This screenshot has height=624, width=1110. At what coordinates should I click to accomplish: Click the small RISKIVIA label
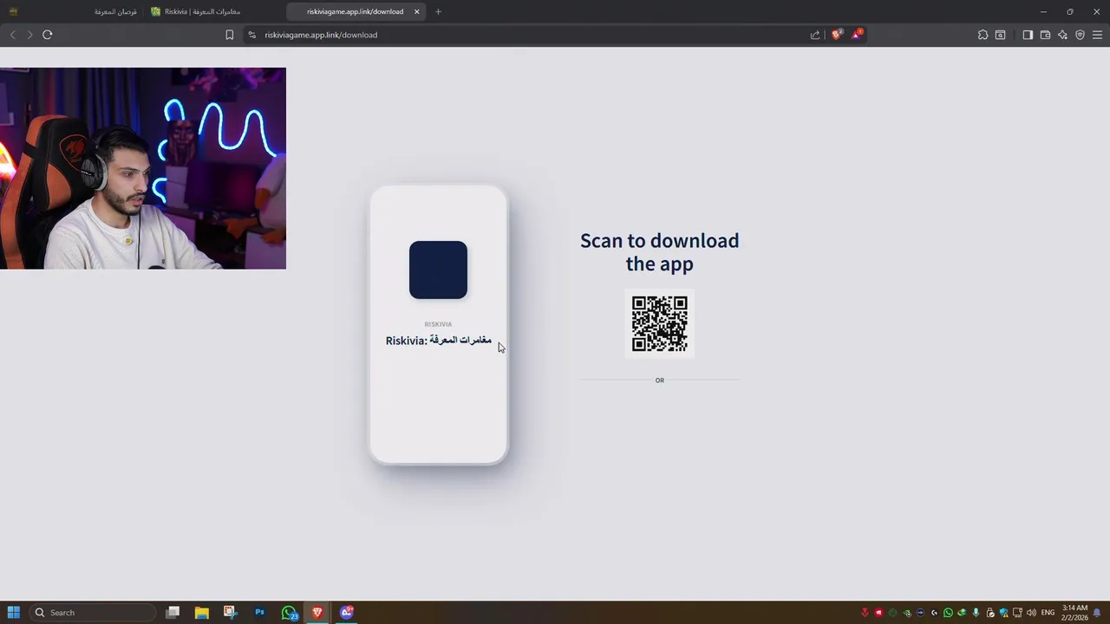(438, 324)
